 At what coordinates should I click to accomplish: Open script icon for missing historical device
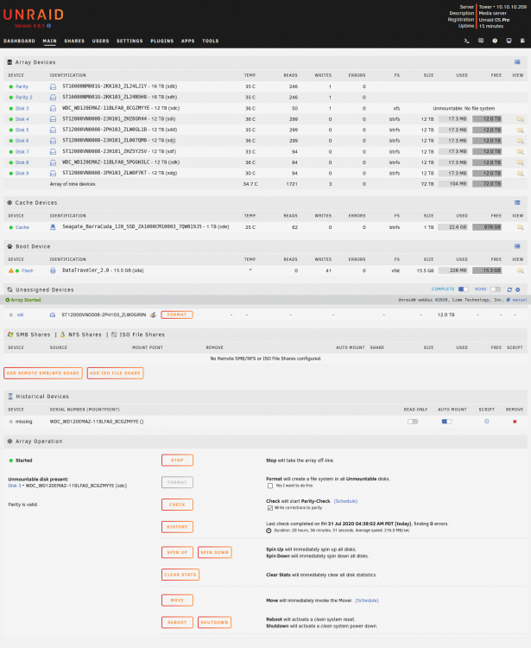click(x=486, y=422)
